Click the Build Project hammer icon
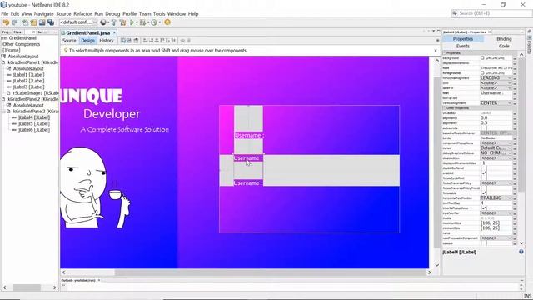The width and height of the screenshot is (533, 300). click(114, 22)
